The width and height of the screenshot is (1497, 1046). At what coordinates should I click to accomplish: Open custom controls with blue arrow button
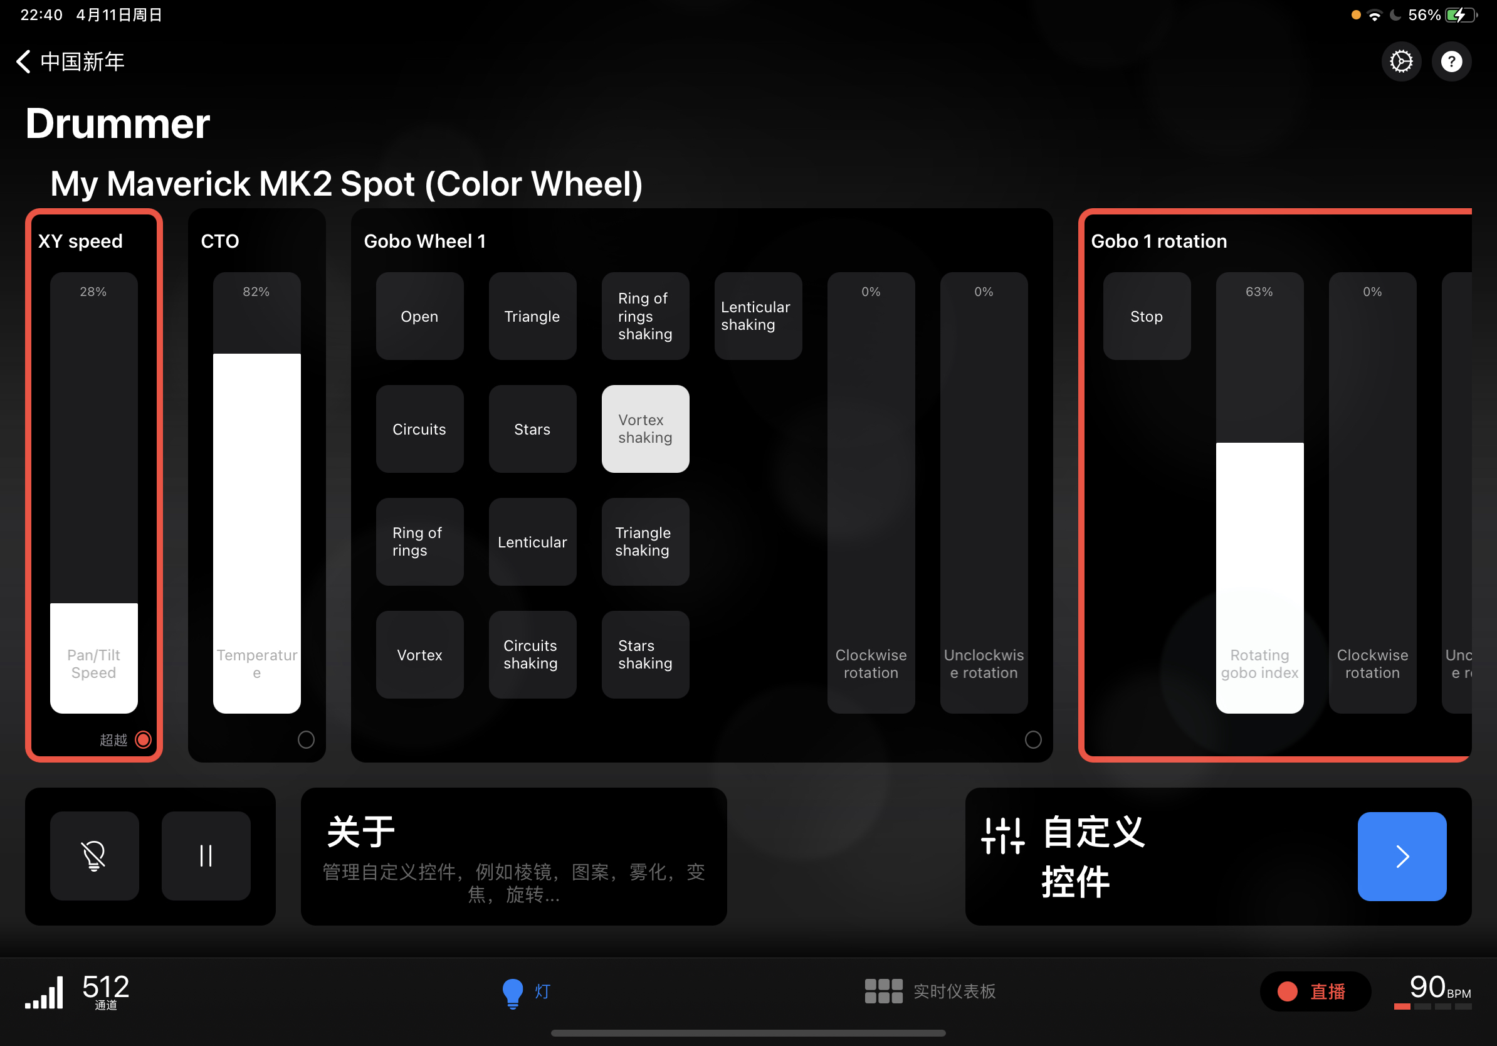click(1402, 855)
